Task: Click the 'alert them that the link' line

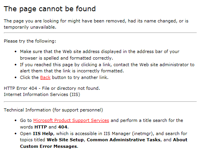Action: pyautogui.click(x=72, y=71)
